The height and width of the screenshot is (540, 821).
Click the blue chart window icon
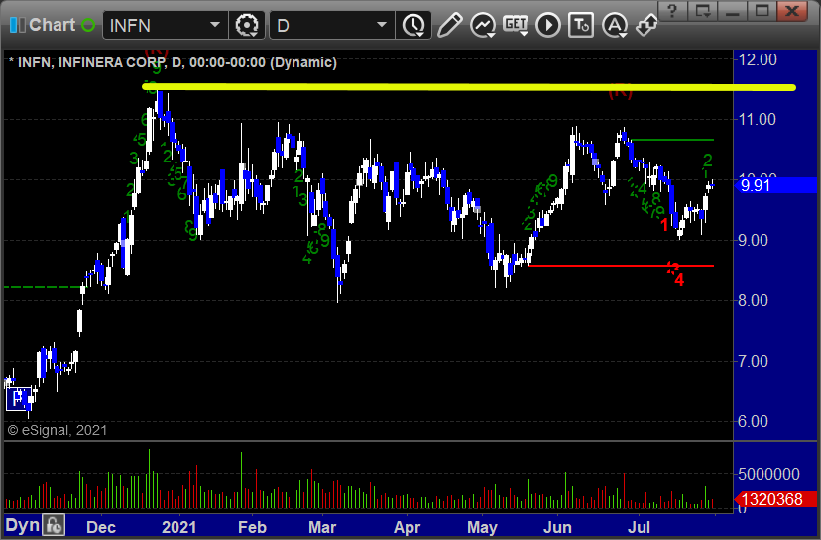(17, 25)
